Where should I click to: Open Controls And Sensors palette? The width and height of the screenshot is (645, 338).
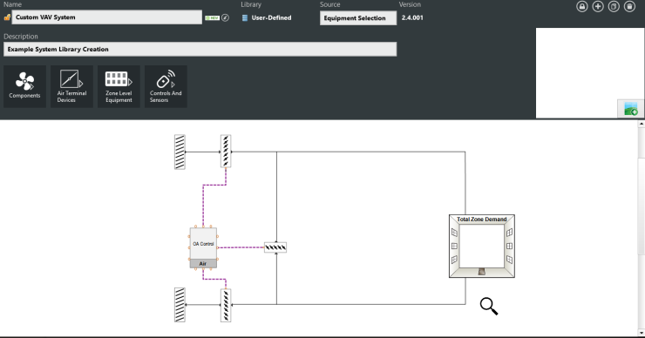(166, 86)
